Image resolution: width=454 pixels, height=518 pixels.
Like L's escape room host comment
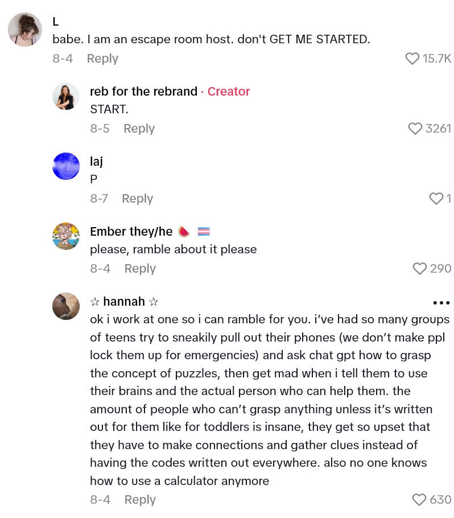pos(412,58)
